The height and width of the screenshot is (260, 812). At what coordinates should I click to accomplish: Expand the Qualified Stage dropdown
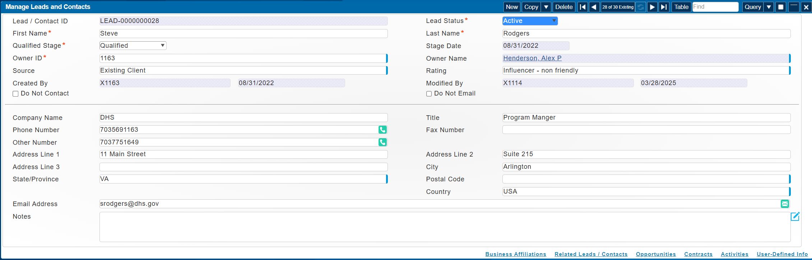133,46
